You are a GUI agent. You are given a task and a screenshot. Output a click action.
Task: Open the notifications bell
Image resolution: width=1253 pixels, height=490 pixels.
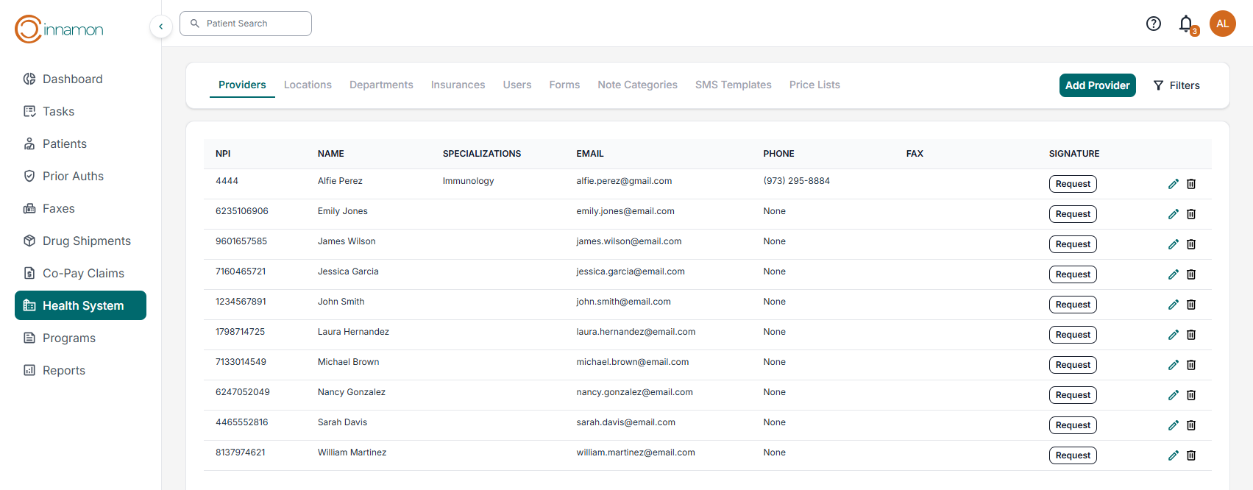1186,24
